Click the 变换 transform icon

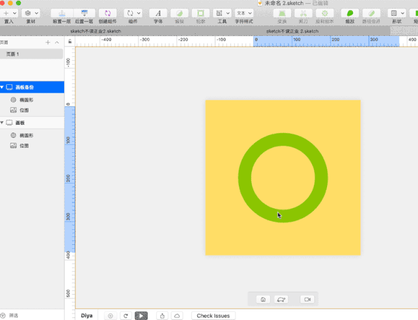[x=282, y=13]
